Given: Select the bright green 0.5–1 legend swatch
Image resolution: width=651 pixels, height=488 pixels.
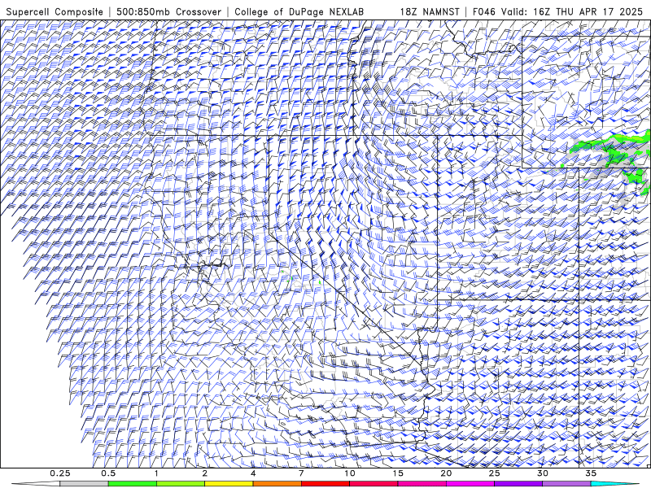Looking at the screenshot, I should pos(133,484).
